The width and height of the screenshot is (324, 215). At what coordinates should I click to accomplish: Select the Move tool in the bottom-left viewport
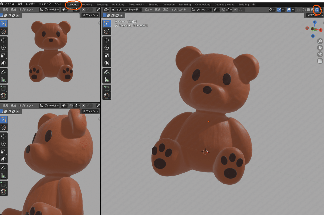point(4,136)
